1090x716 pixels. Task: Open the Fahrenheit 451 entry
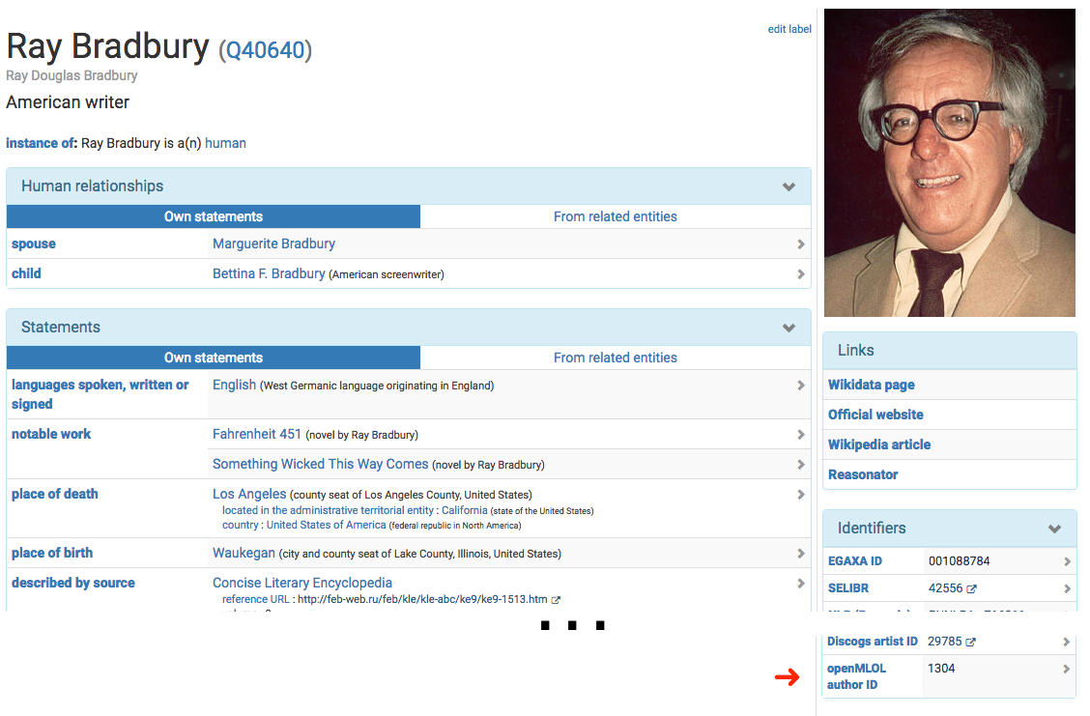[x=257, y=435]
